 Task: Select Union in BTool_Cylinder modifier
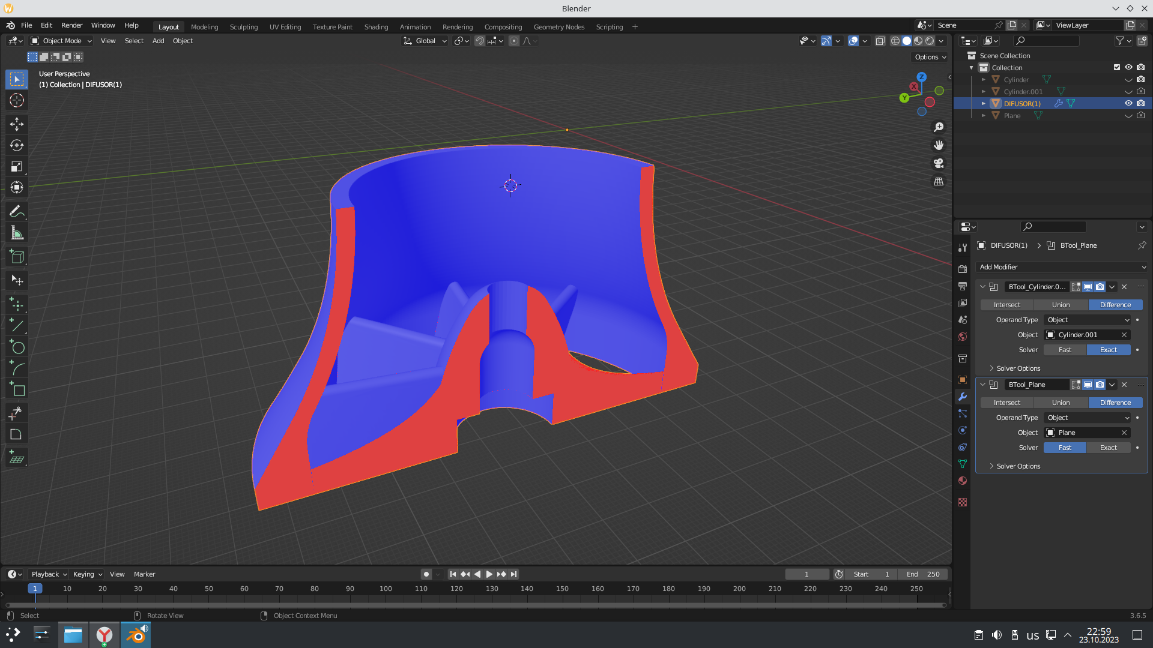[x=1061, y=305]
